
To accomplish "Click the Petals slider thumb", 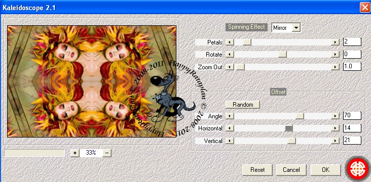I will [247, 42].
